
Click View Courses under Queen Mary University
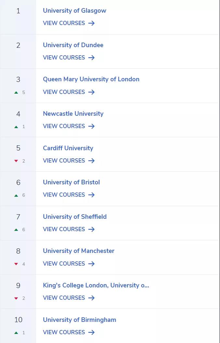[x=69, y=92]
